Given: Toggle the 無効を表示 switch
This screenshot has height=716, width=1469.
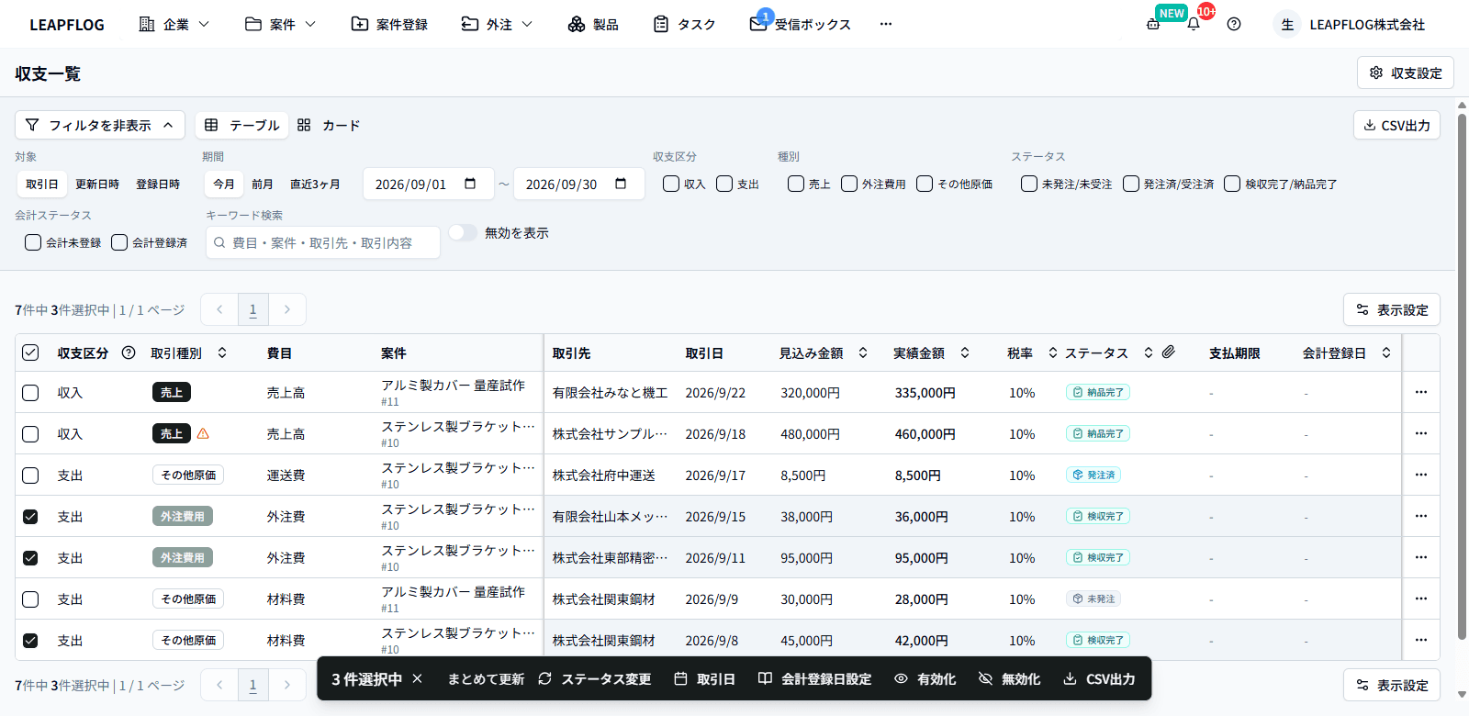Looking at the screenshot, I should click(463, 232).
